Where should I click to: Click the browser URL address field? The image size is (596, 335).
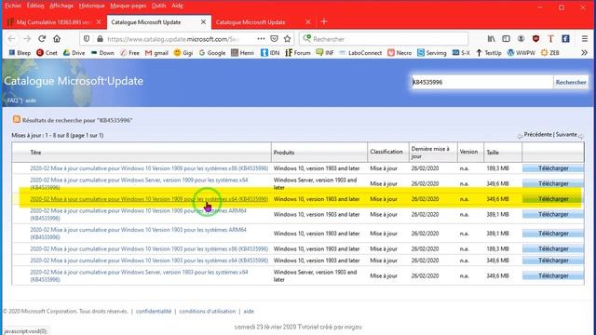(173, 39)
